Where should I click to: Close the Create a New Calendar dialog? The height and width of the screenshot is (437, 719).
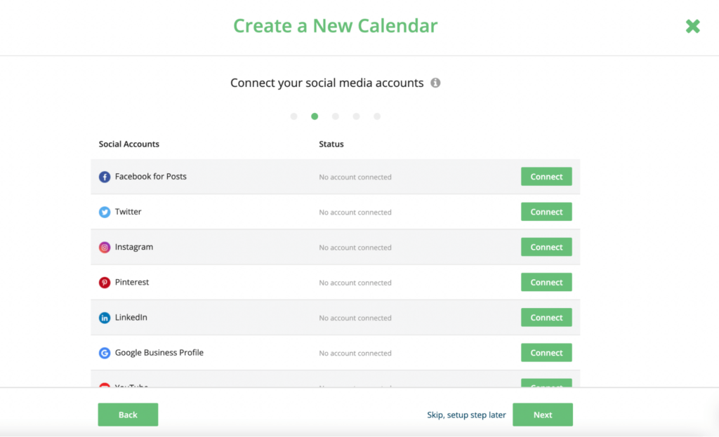click(692, 26)
